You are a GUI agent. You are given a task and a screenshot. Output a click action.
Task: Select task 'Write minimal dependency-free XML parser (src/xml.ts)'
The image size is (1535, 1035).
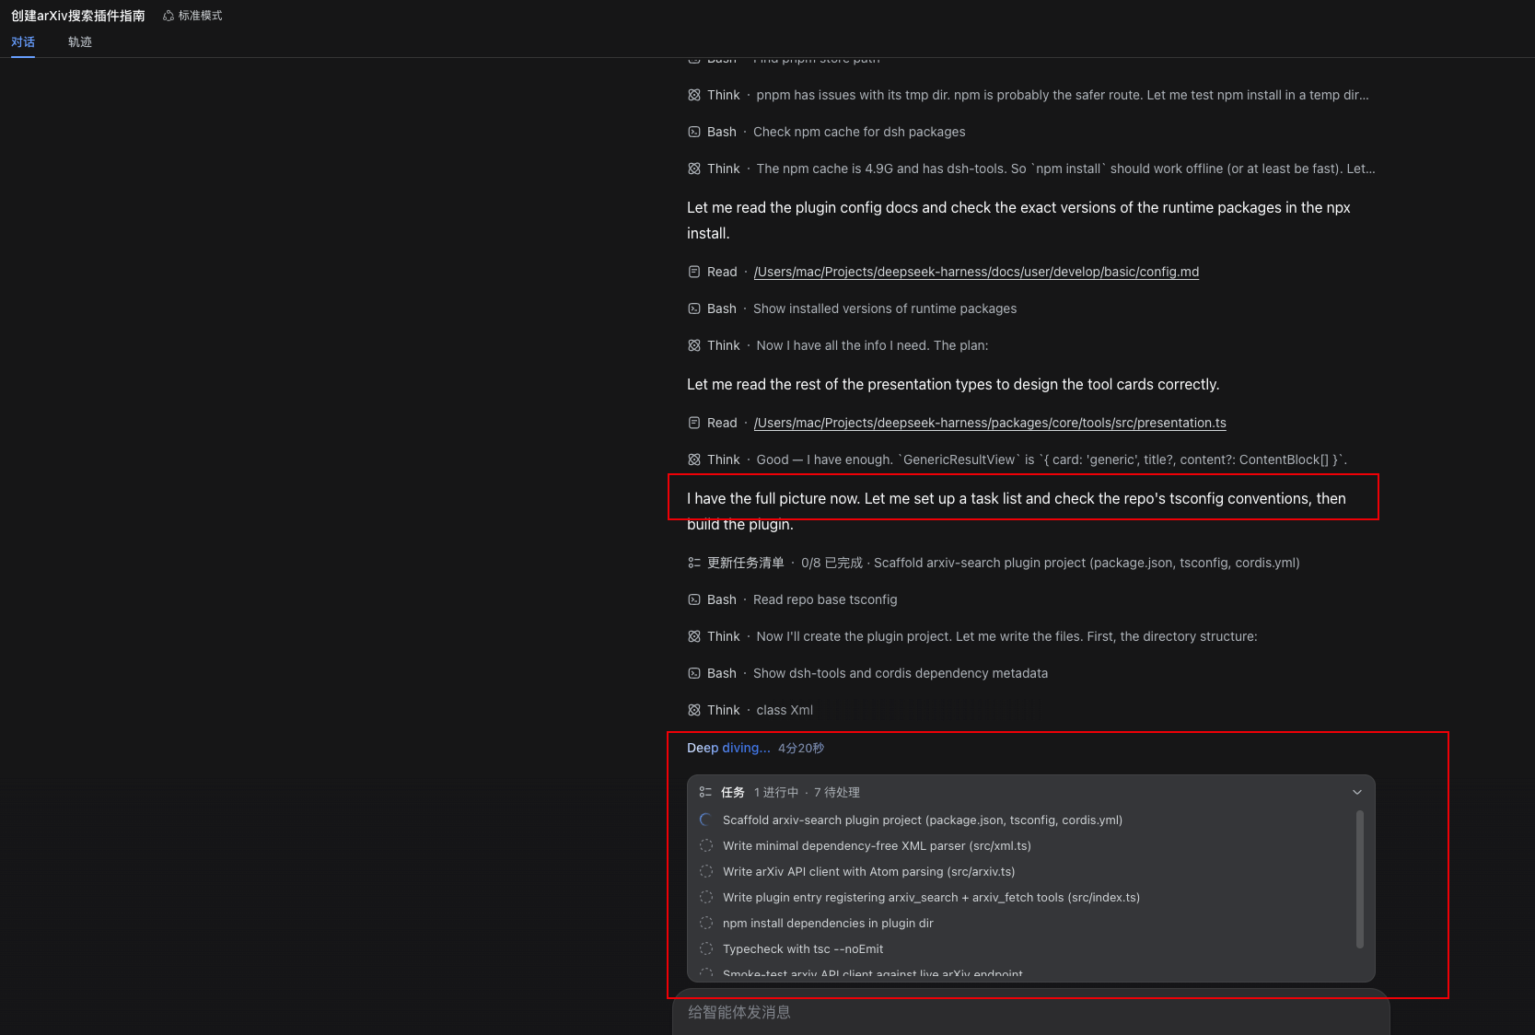[877, 845]
